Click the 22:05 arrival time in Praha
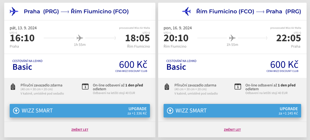The image size is (310, 140). tap(289, 38)
